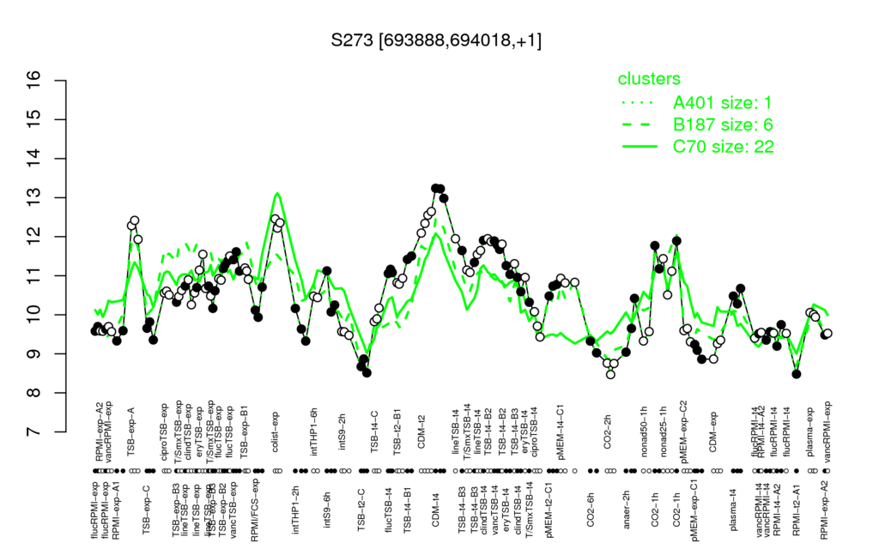Click the filled data point above RPMI-t2-A1
Image resolution: width=879 pixels, height=549 pixels.
point(796,374)
